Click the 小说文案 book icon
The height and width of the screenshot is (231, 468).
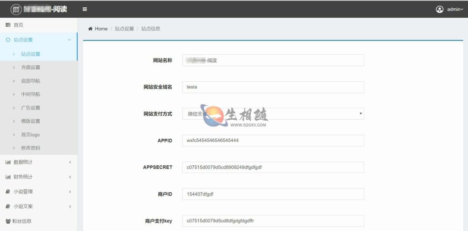pos(8,206)
